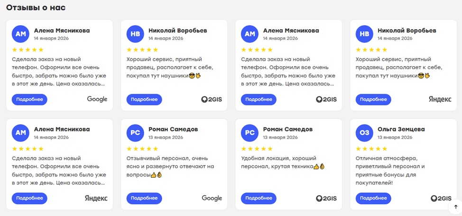Viewport: 462px width, 216px height.
Task: Open Подробнее on Ольга Земцева's review
Action: click(x=373, y=199)
